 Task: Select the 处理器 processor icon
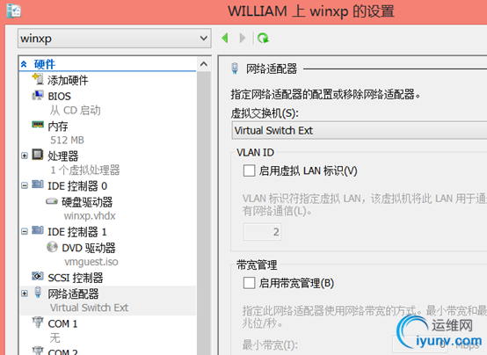(x=38, y=155)
